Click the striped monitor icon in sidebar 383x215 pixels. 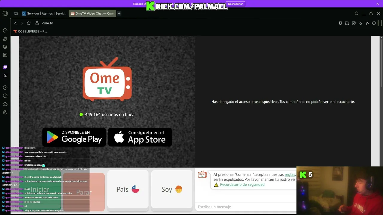(x=5, y=47)
